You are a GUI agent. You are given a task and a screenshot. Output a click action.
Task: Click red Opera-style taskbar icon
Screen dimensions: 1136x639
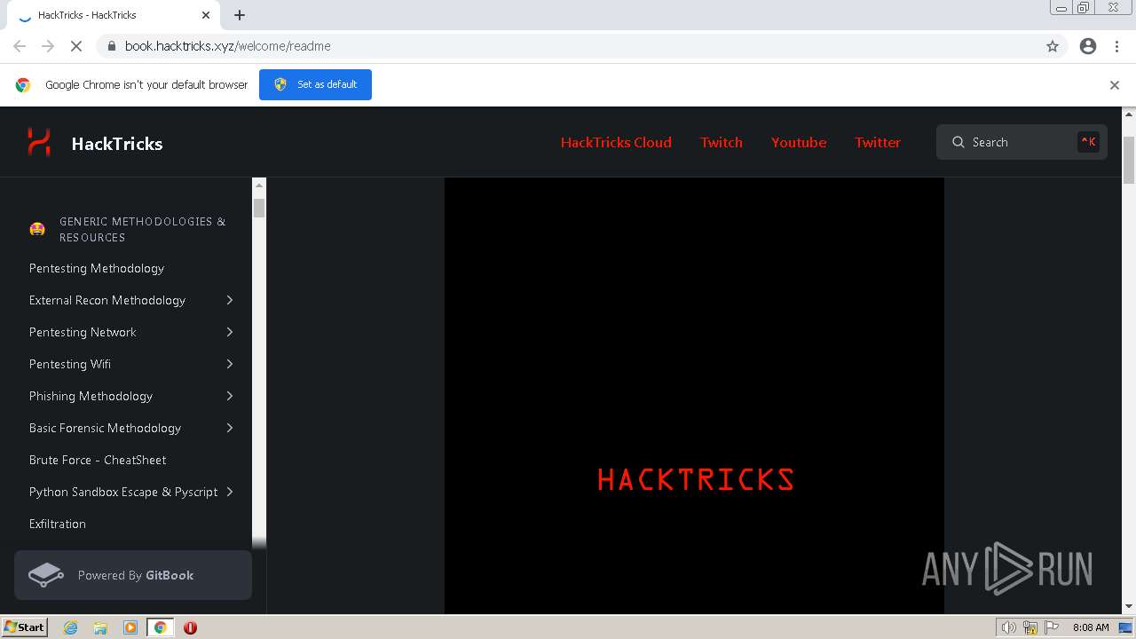[x=190, y=627]
